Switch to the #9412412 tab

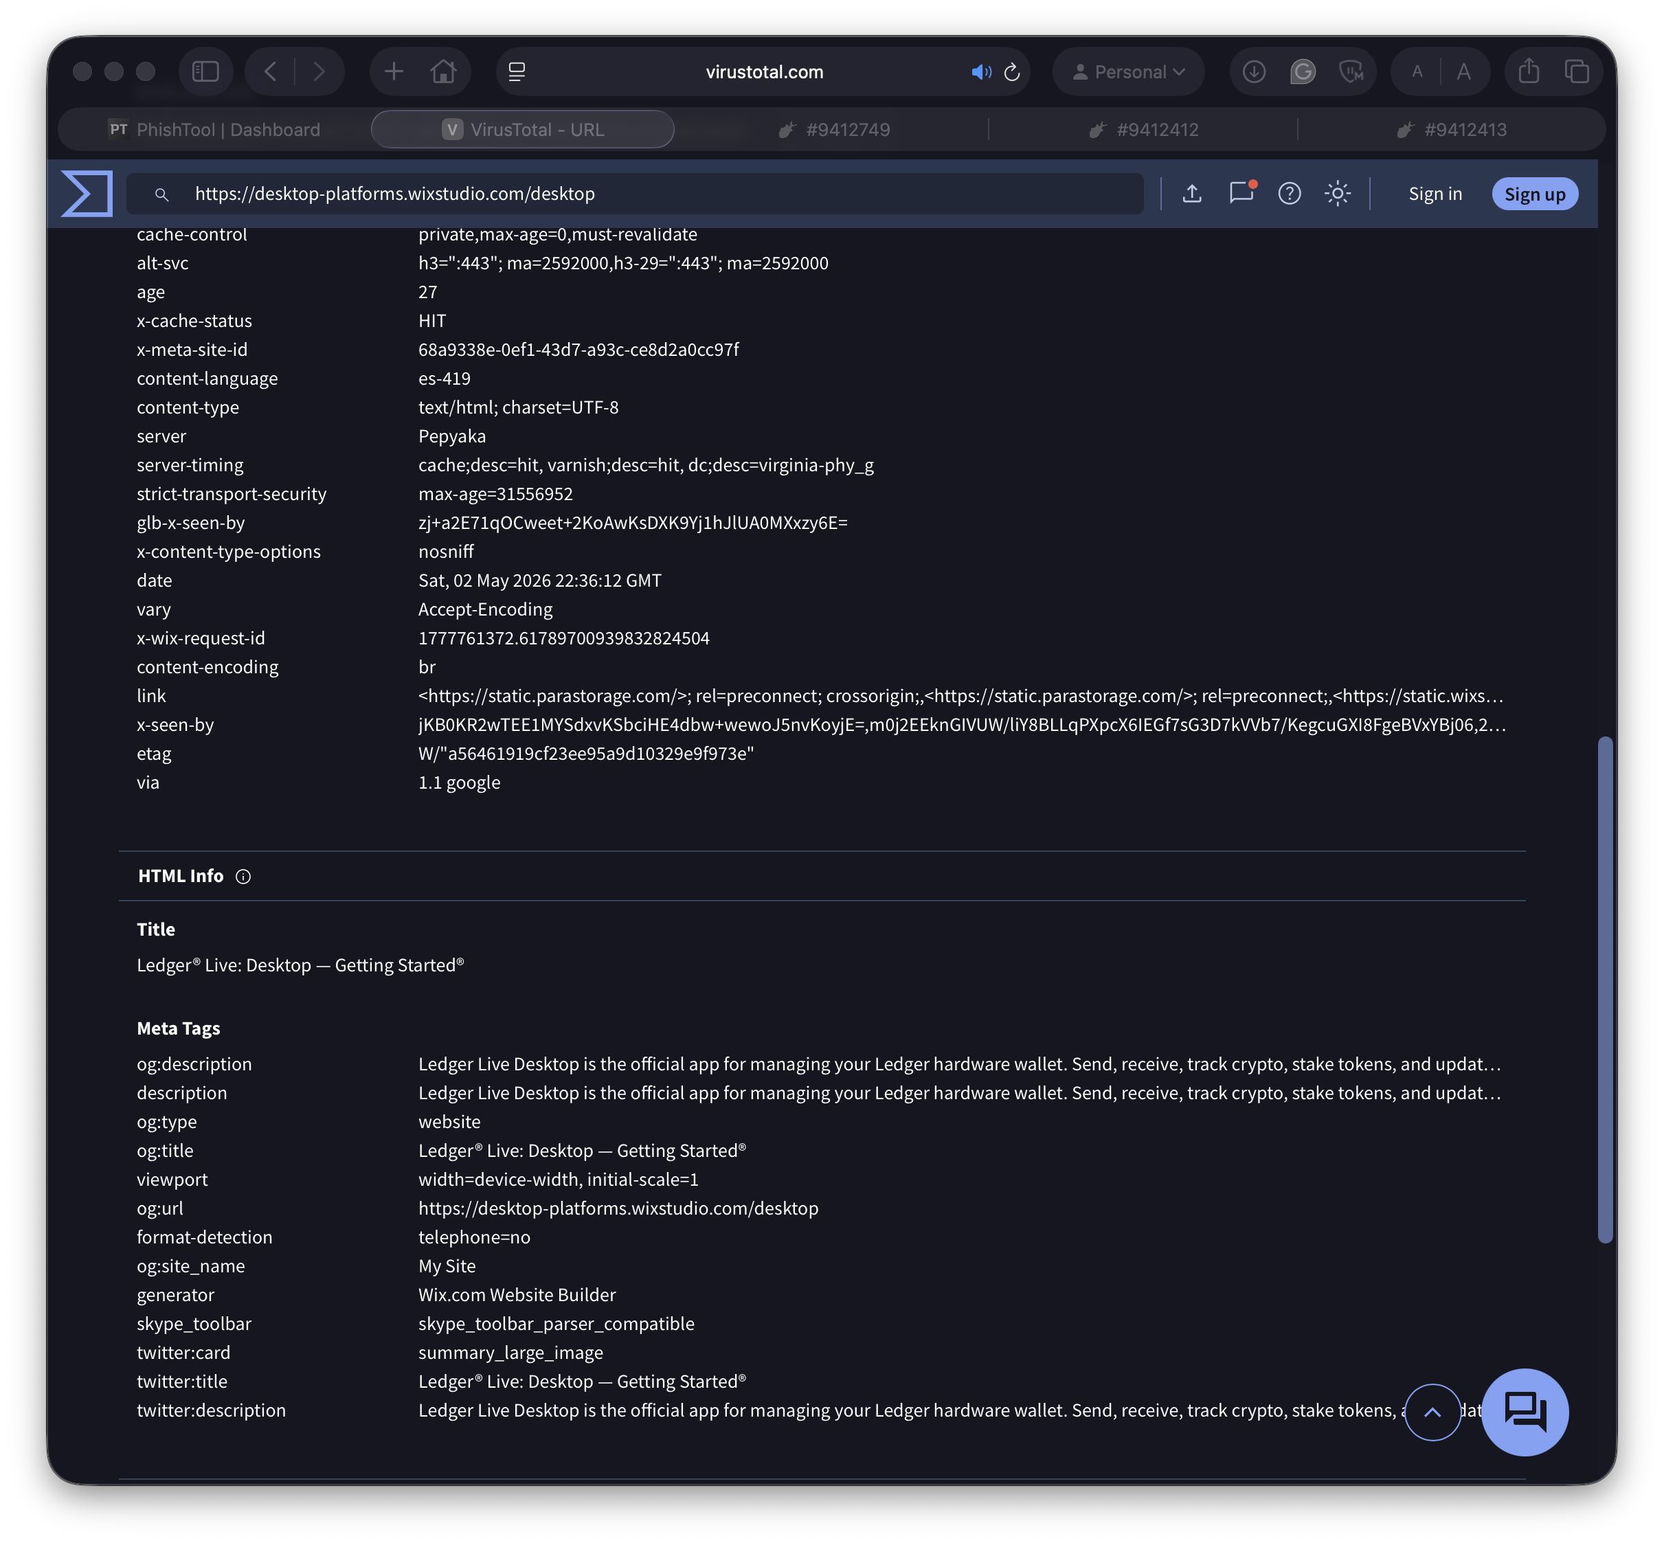(x=1143, y=129)
